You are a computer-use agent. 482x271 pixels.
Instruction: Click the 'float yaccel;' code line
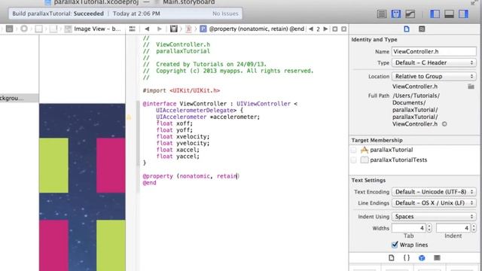[x=178, y=157]
